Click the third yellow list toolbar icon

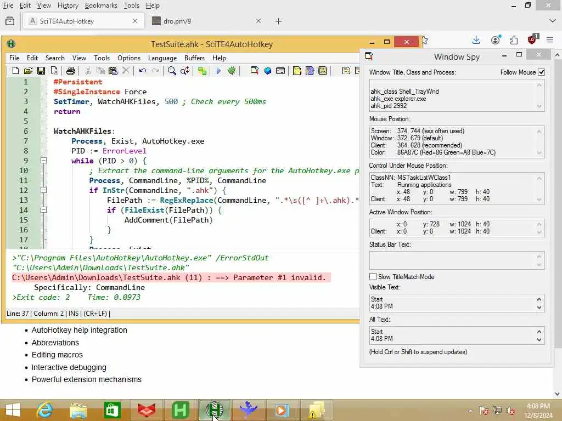[323, 71]
